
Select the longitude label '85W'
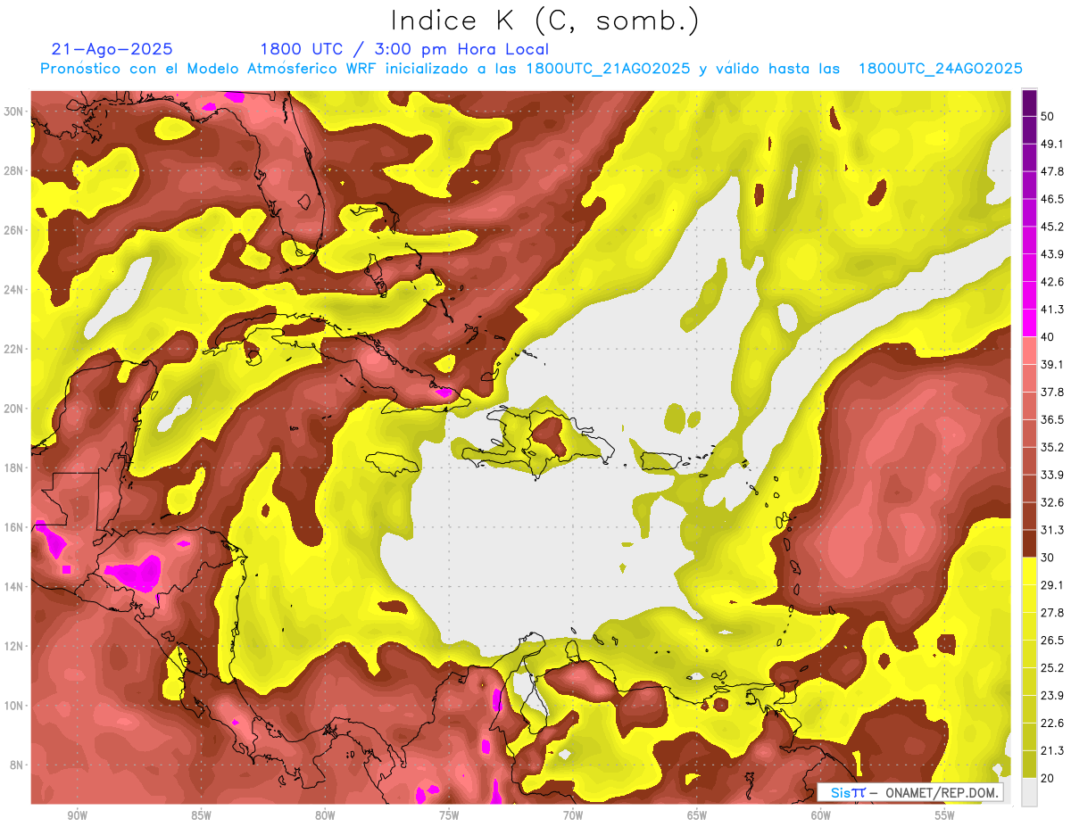pos(201,816)
